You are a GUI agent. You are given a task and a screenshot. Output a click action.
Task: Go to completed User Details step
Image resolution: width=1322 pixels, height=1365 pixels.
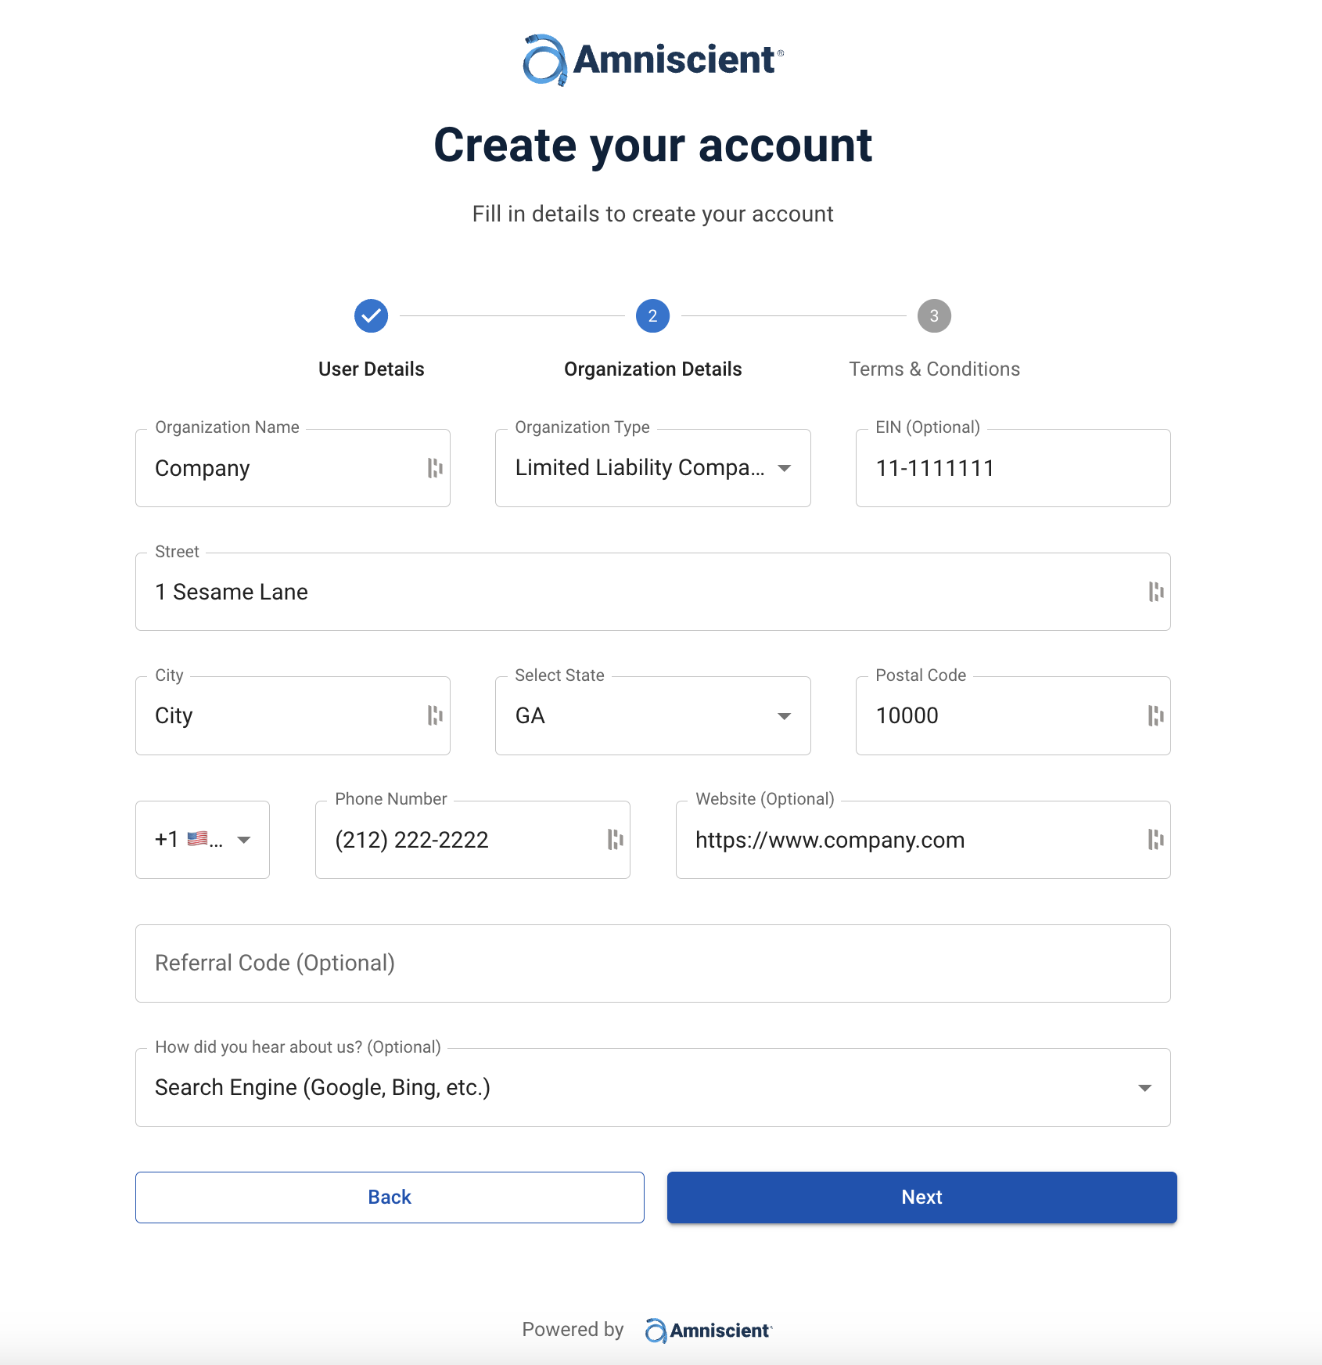point(371,316)
